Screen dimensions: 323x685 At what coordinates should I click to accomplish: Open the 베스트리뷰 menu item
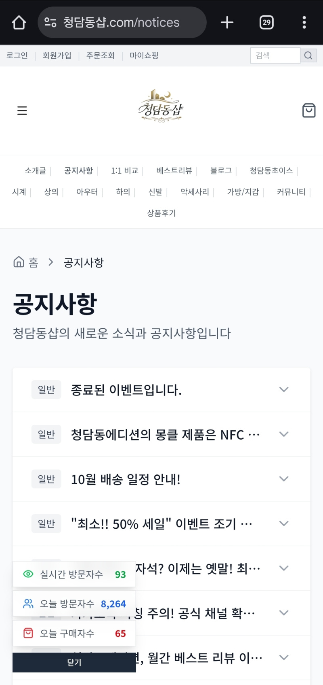click(x=174, y=170)
